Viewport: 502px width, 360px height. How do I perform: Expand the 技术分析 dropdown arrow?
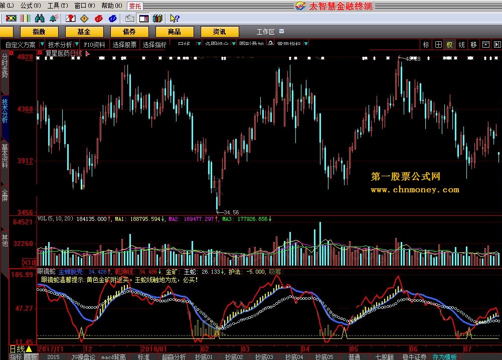[x=77, y=44]
